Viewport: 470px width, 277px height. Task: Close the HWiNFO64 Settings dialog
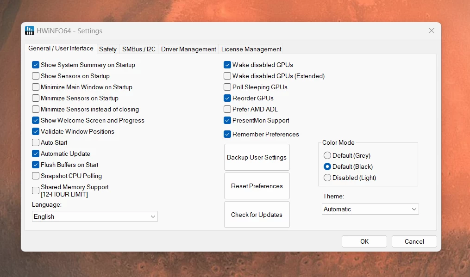click(431, 31)
